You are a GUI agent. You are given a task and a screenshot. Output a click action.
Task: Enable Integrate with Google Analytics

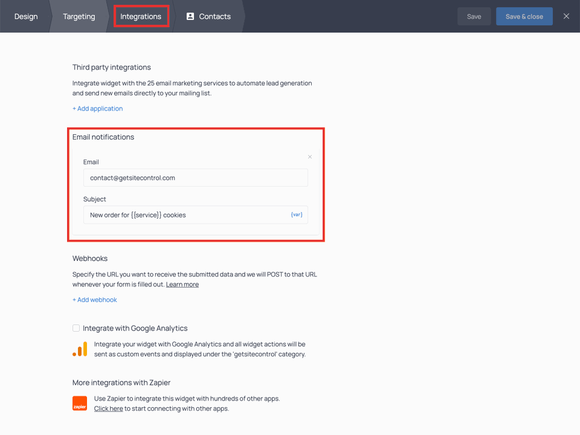[x=76, y=328]
